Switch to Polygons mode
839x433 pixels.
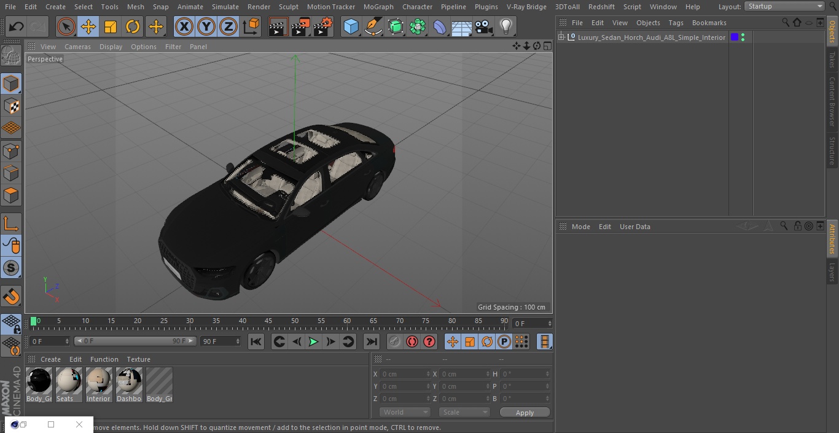(11, 195)
